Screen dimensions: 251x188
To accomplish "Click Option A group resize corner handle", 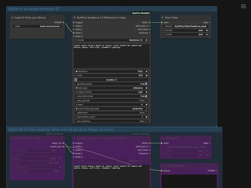I will pos(216,126).
